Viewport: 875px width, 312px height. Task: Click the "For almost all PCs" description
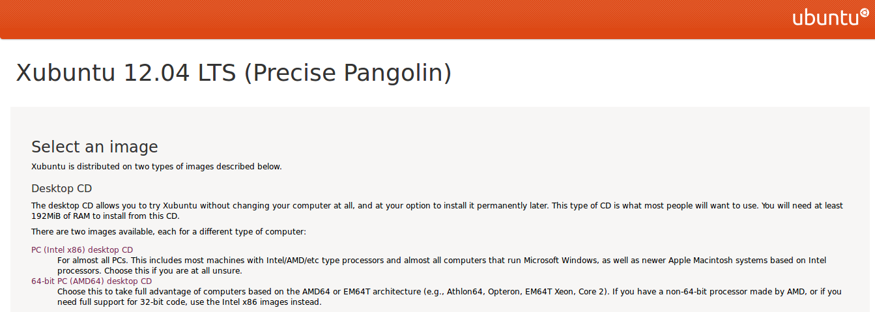(326, 261)
